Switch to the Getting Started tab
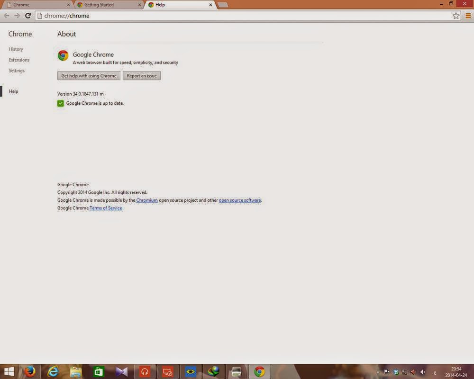474x379 pixels. [x=108, y=5]
